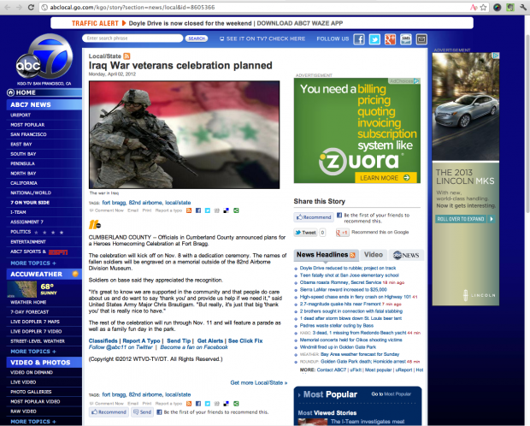Click the Facebook Recommend button under Share this Story

pyautogui.click(x=314, y=217)
